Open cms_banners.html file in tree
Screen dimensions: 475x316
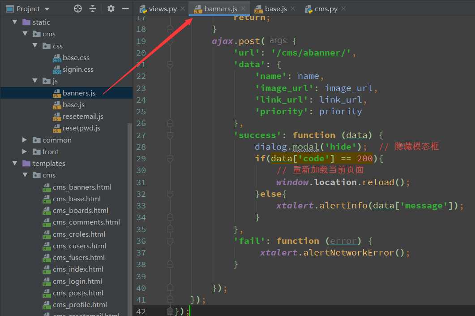tap(82, 187)
